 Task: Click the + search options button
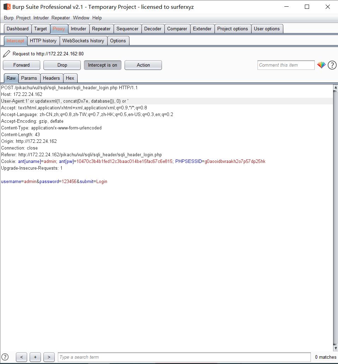(x=35, y=357)
